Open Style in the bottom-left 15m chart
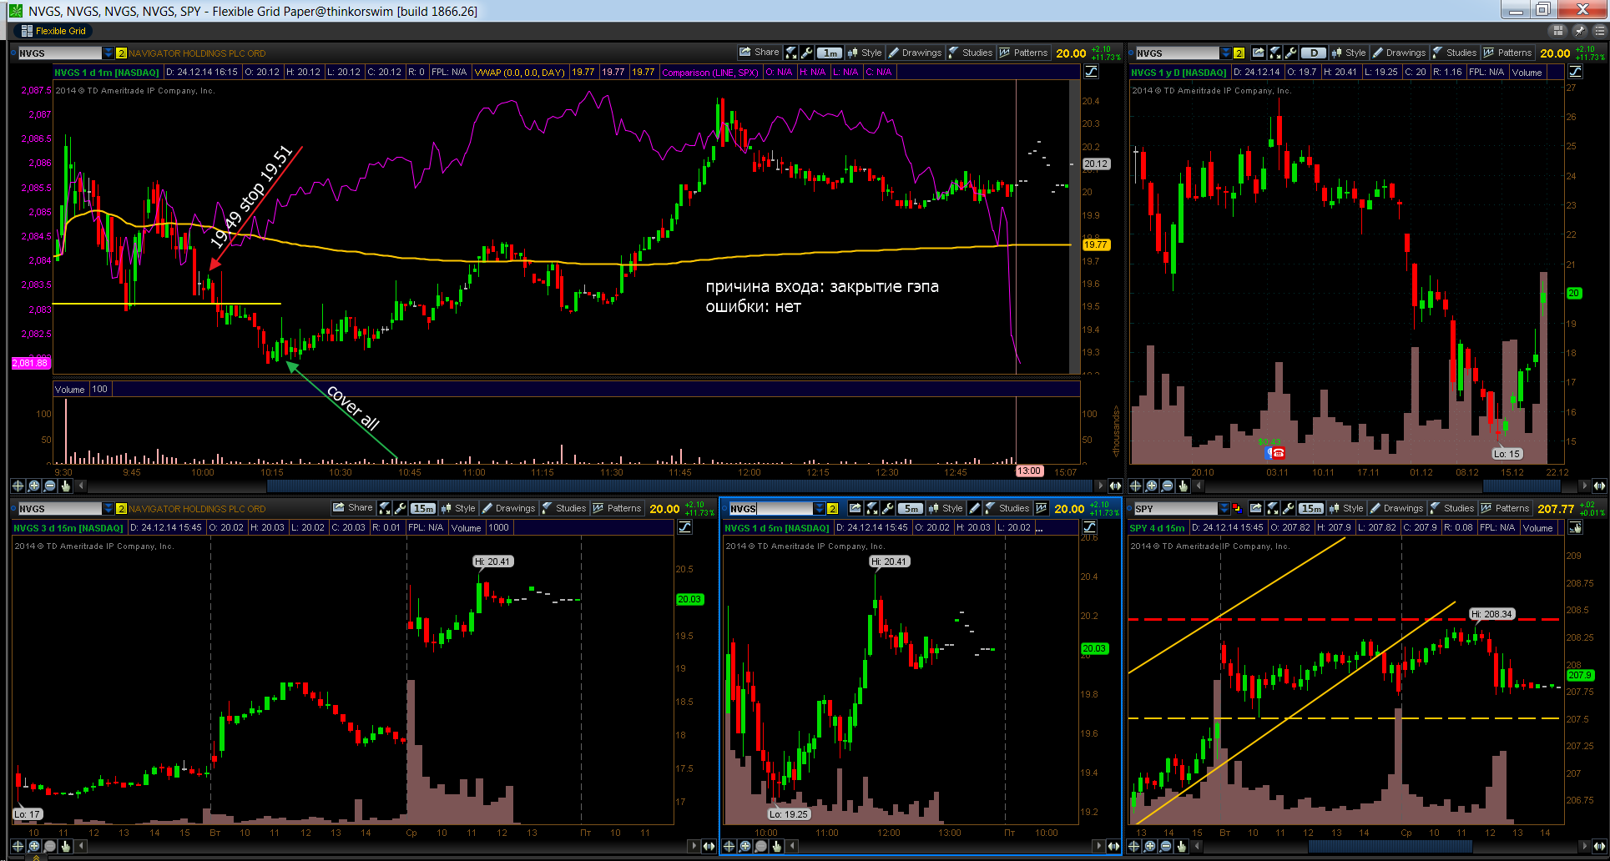Image resolution: width=1610 pixels, height=861 pixels. [458, 508]
